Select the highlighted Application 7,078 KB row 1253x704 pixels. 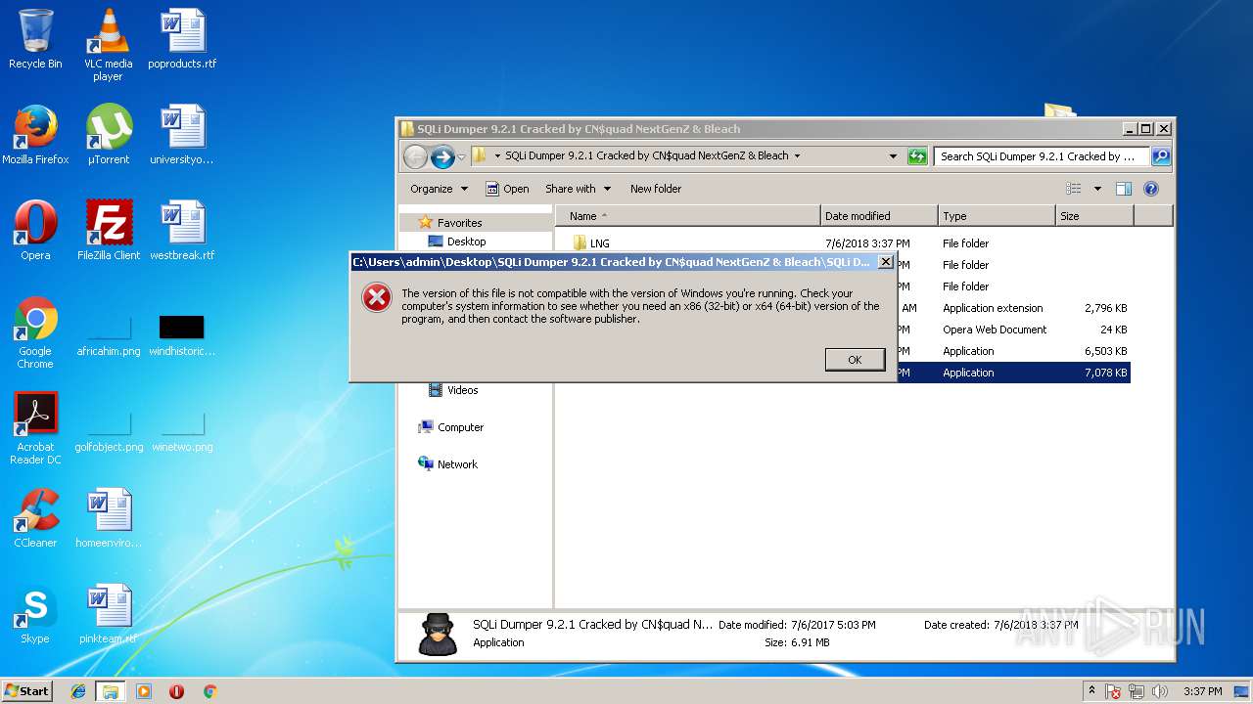coord(1014,373)
